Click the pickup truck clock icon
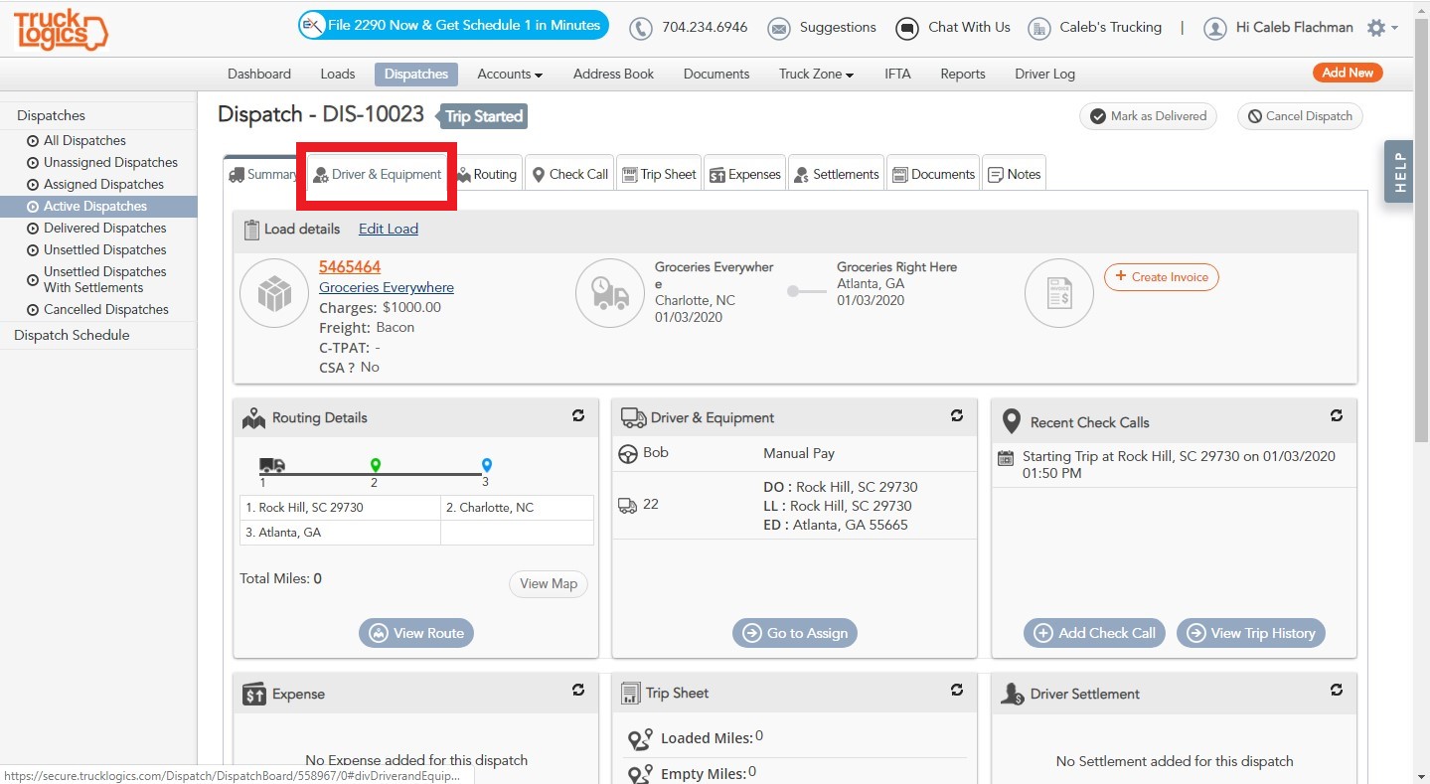Screen dimensions: 1430x784 click(610, 293)
